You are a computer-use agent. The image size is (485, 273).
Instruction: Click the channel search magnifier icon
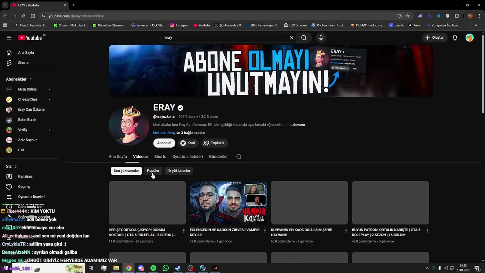[x=239, y=157]
